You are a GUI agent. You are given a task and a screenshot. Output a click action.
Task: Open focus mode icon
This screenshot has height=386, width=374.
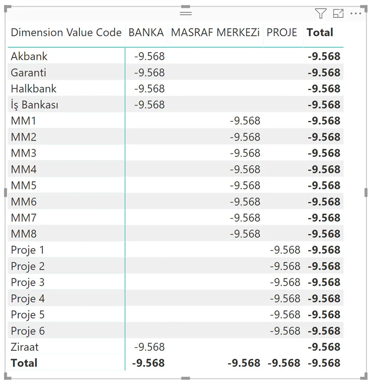point(339,14)
